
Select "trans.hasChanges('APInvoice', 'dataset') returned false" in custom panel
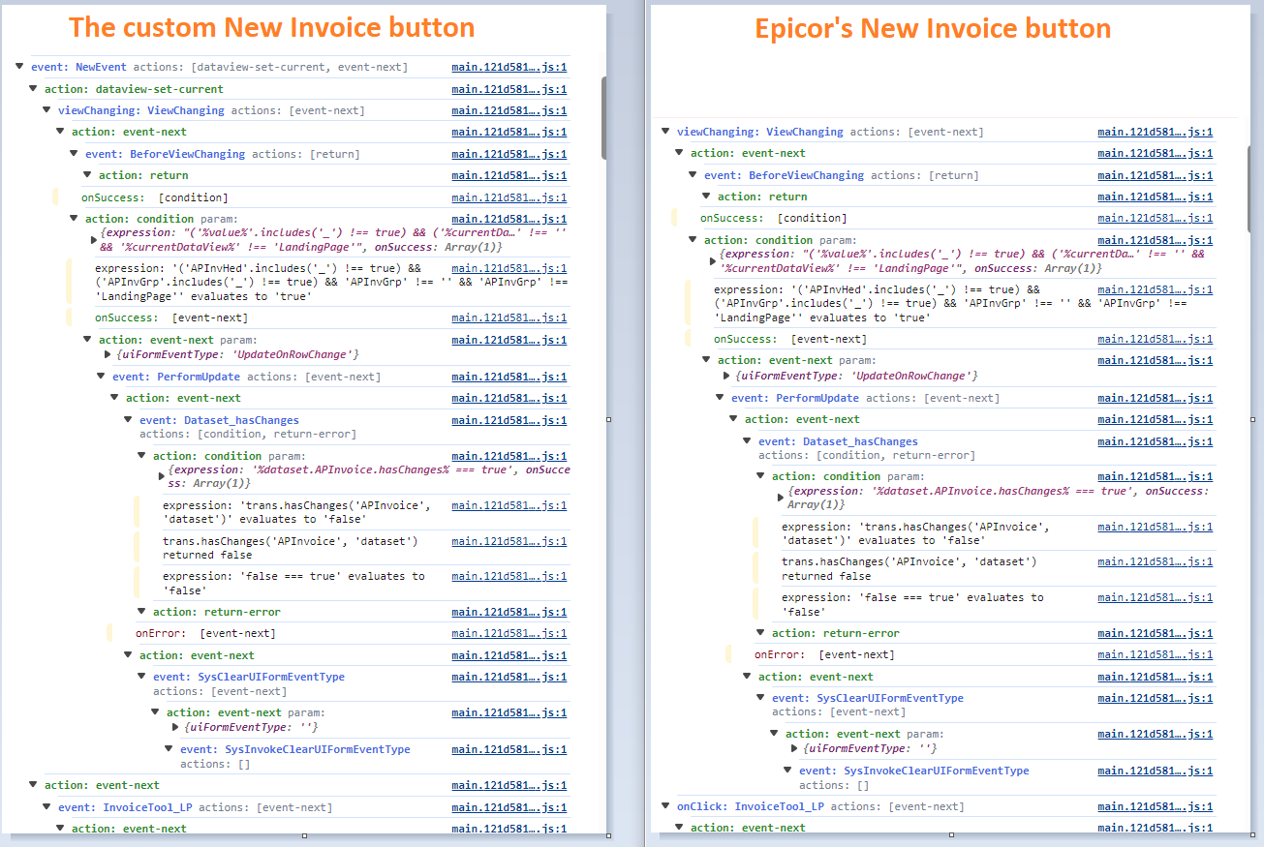290,548
